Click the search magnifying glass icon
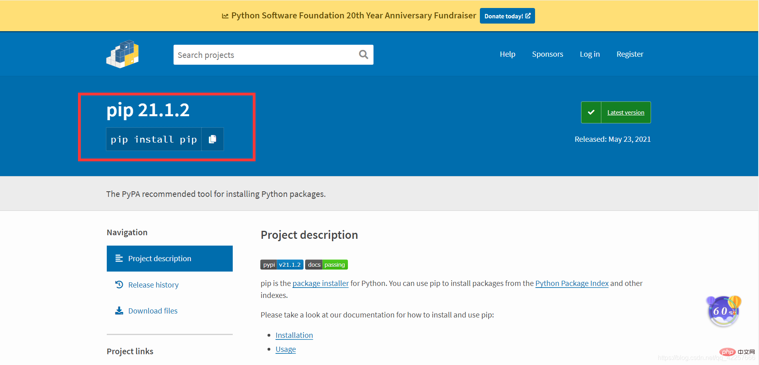Image resolution: width=759 pixels, height=365 pixels. (363, 54)
